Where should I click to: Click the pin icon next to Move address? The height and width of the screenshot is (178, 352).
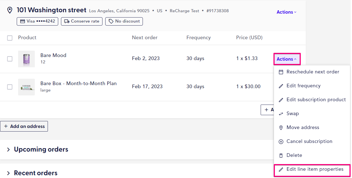coord(281,128)
